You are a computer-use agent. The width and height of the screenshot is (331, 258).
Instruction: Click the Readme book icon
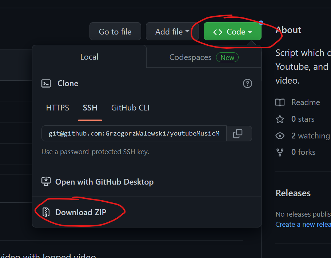click(x=280, y=102)
